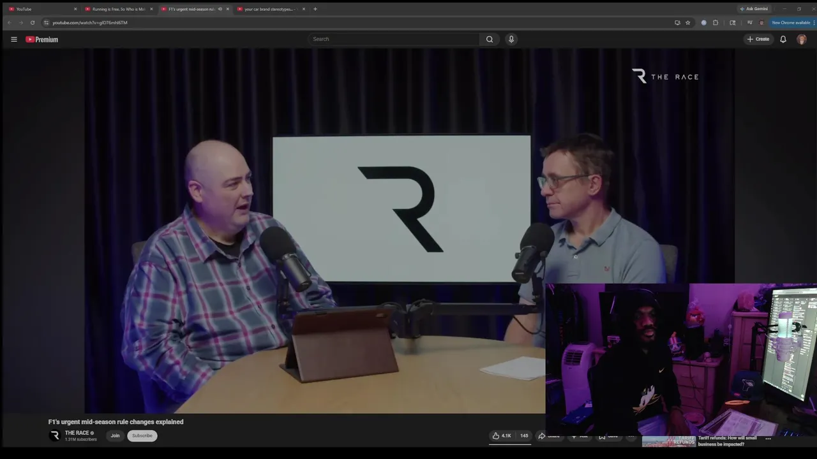Image resolution: width=817 pixels, height=459 pixels.
Task: Click the '1.31M subscribers' text
Action: click(80, 439)
